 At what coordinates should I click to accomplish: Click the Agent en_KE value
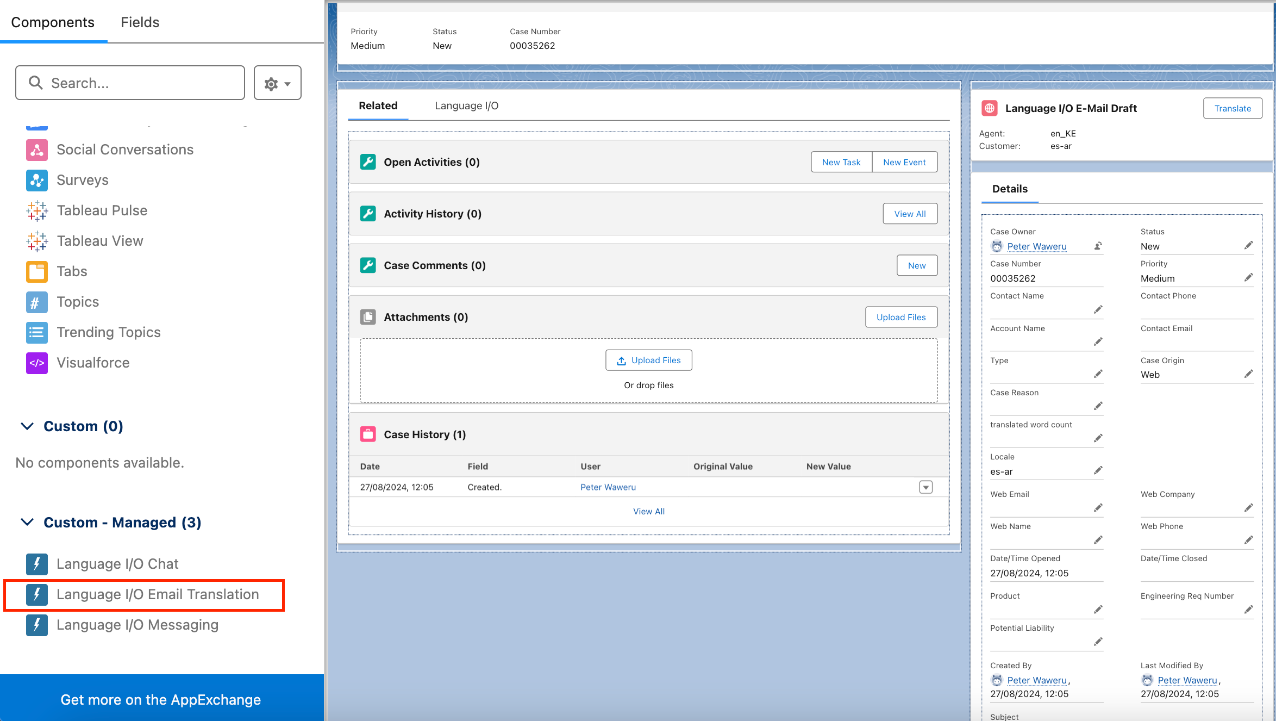click(1063, 133)
